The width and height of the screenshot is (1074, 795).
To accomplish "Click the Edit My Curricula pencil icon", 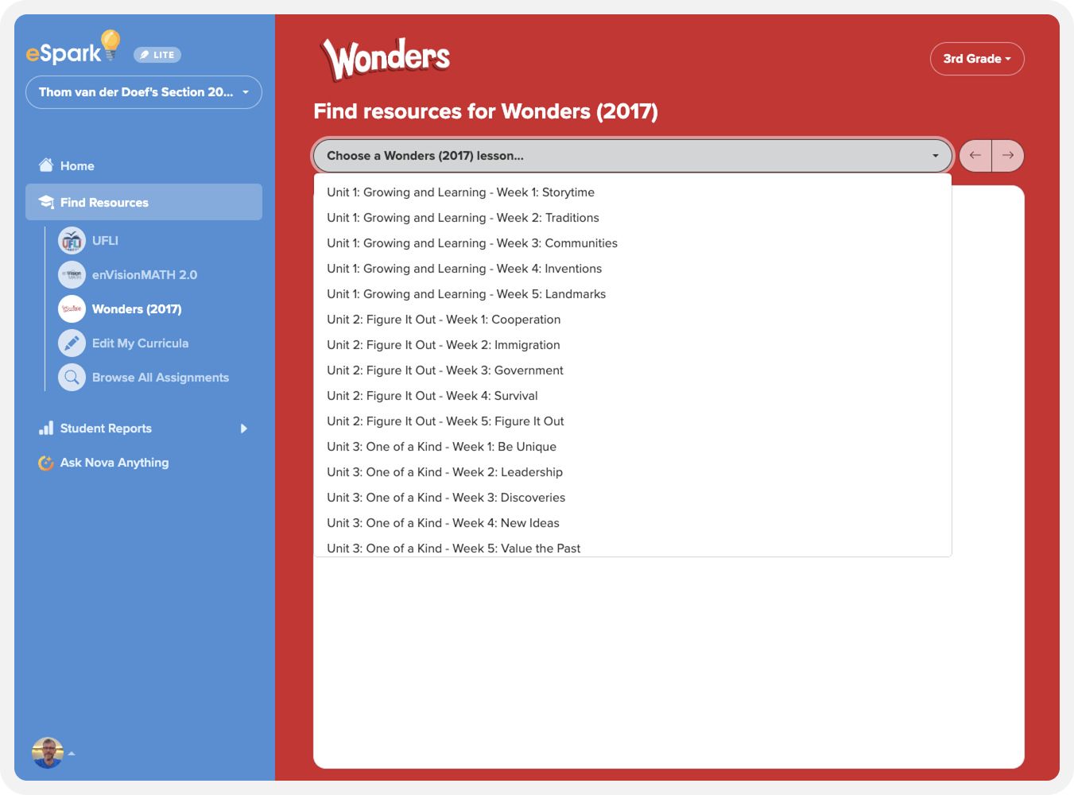I will (72, 343).
